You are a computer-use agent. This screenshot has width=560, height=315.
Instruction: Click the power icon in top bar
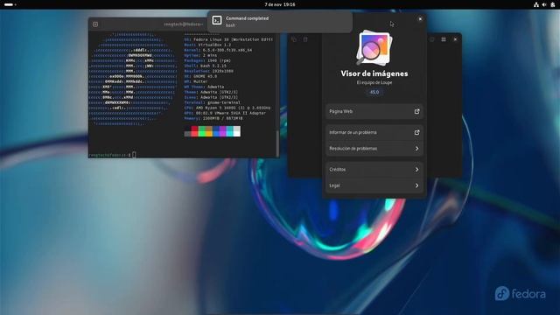click(552, 4)
